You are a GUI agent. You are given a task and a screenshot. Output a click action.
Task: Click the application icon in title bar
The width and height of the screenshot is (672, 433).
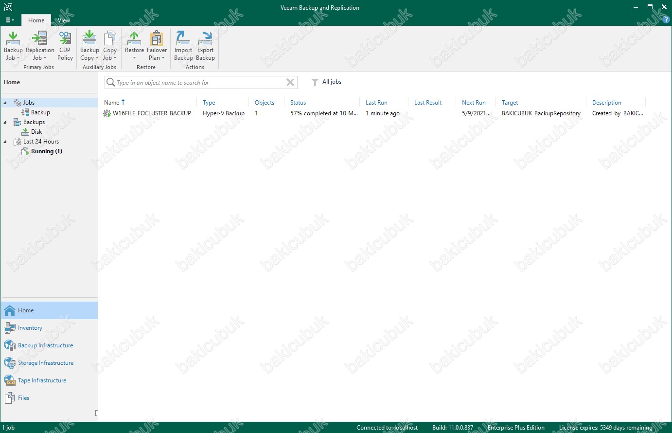8,7
